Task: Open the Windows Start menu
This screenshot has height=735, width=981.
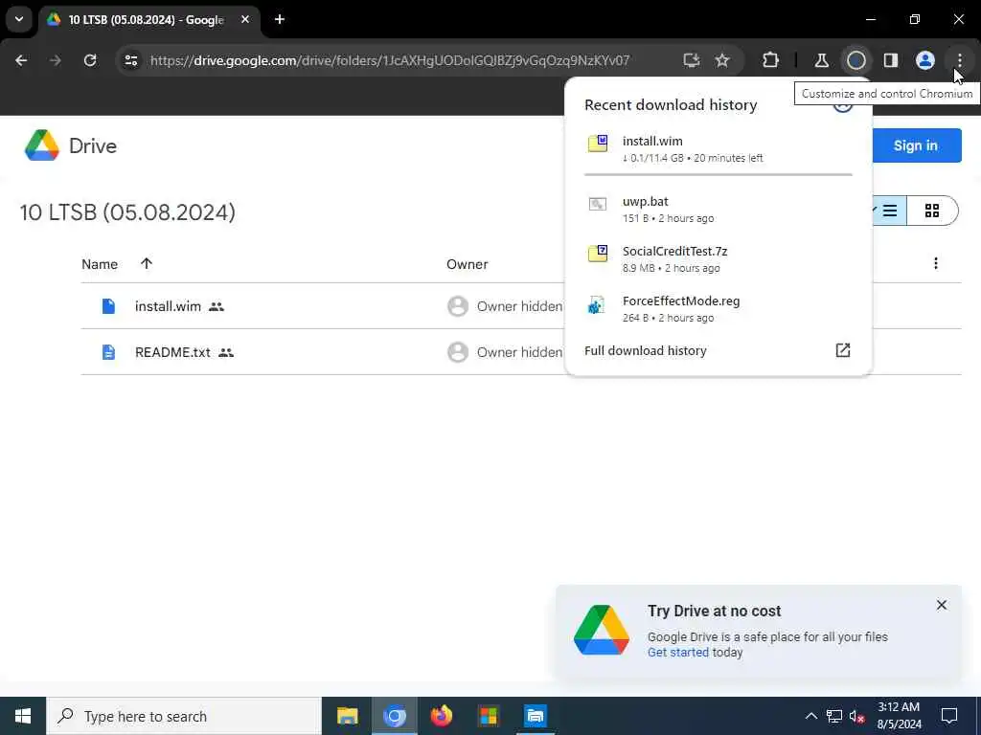Action: pos(23,716)
